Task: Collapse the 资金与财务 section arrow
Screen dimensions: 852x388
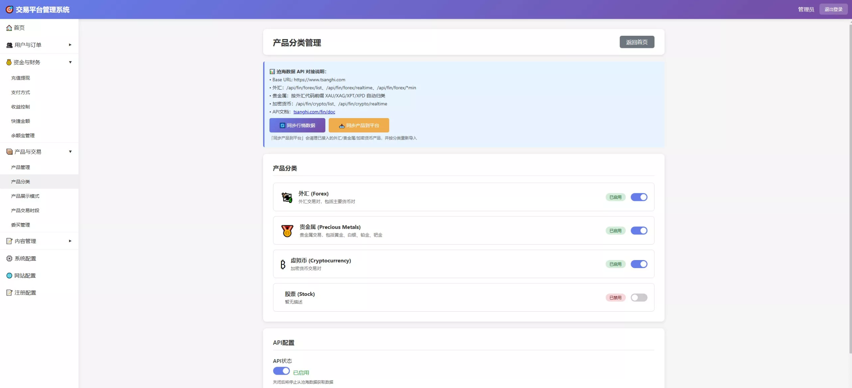Action: click(x=70, y=62)
